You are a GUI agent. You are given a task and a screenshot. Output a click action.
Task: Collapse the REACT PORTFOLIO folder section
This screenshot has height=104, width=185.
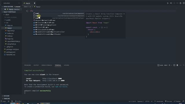[x=11, y=12]
